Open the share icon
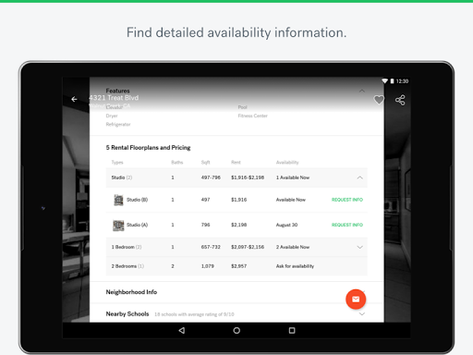This screenshot has height=355, width=473. coord(400,100)
